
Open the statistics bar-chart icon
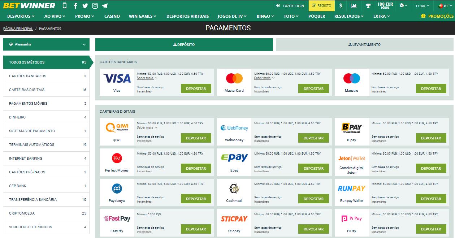click(x=354, y=6)
